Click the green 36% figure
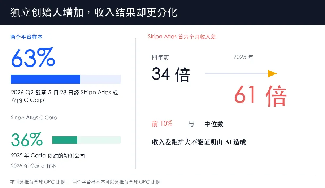This screenshot has height=188, width=325. pos(27,140)
